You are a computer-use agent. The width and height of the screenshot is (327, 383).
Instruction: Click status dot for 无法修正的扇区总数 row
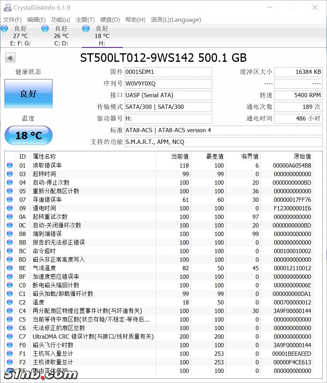coord(10,328)
